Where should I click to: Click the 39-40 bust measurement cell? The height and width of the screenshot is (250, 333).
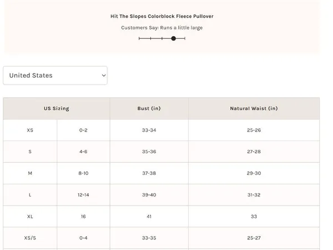tap(149, 195)
